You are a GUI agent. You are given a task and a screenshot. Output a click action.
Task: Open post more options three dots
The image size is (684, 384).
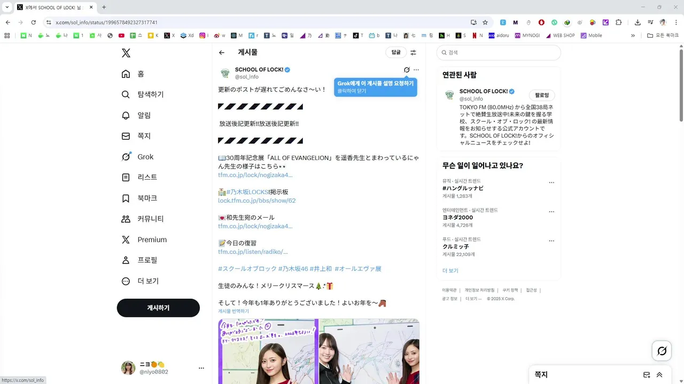(x=416, y=70)
